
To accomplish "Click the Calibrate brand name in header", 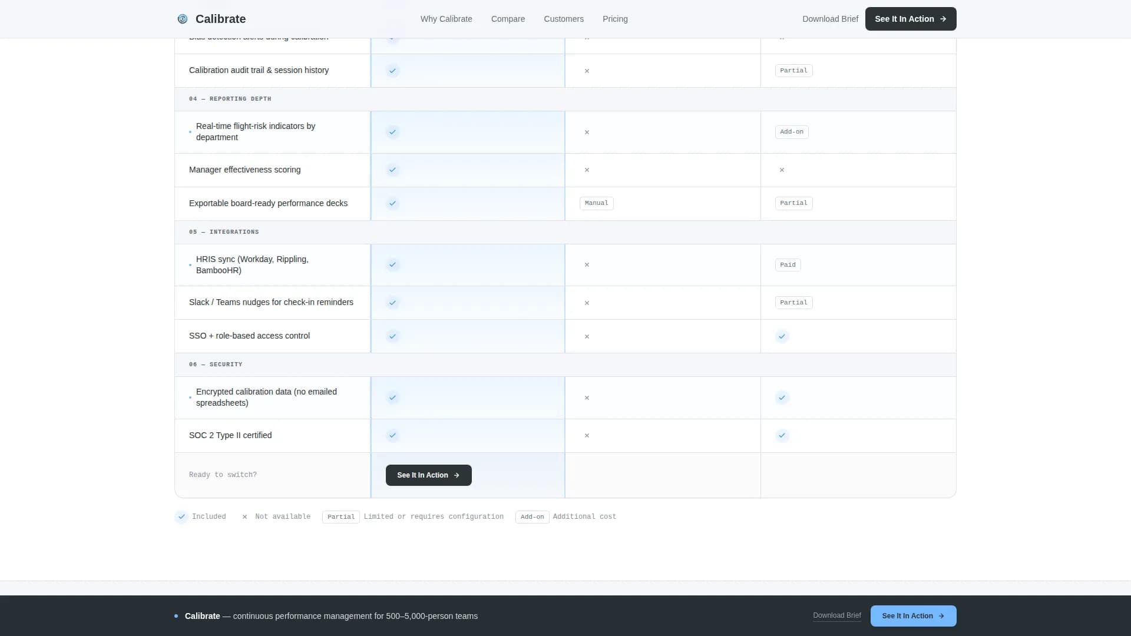I will click(220, 19).
